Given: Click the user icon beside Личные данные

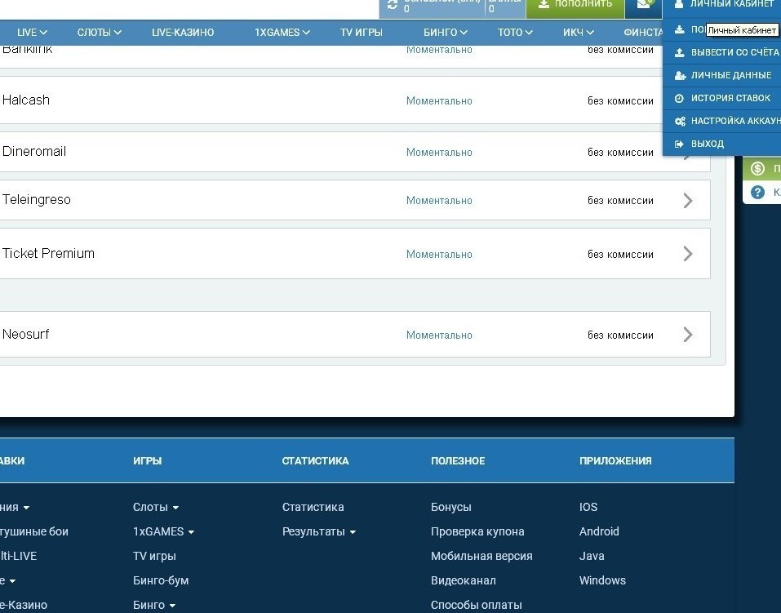Looking at the screenshot, I should point(680,75).
